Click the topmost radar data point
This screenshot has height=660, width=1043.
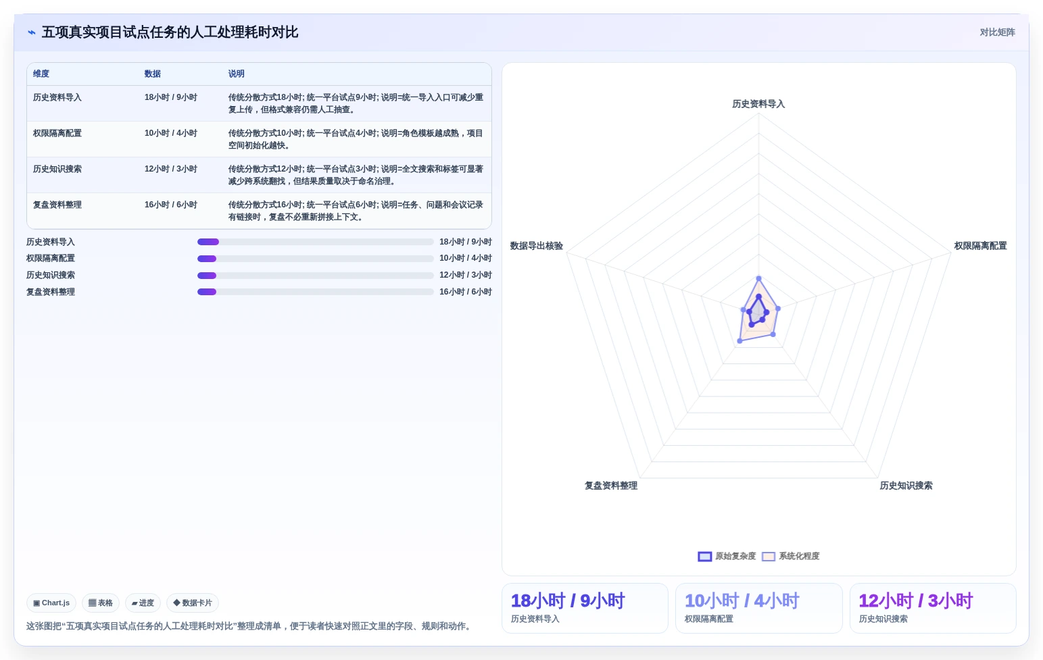[758, 278]
